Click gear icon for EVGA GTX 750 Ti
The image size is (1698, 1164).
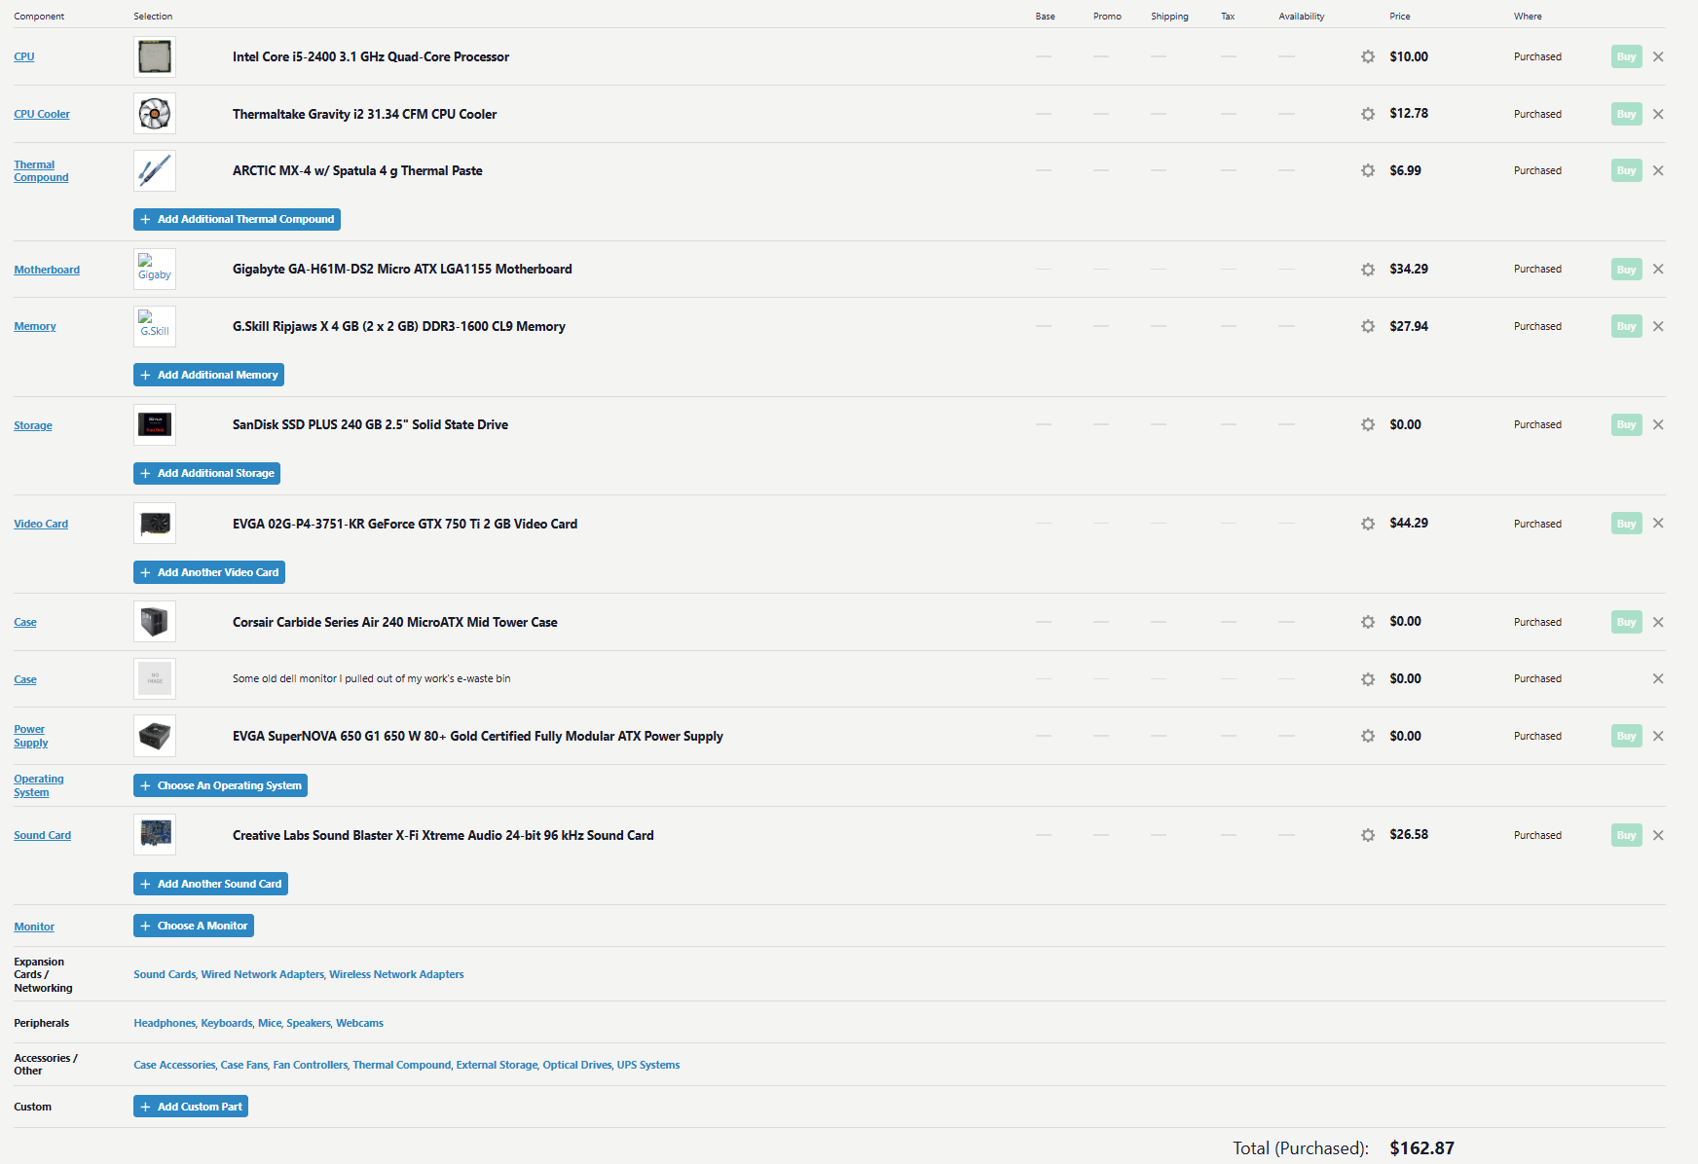(1368, 524)
